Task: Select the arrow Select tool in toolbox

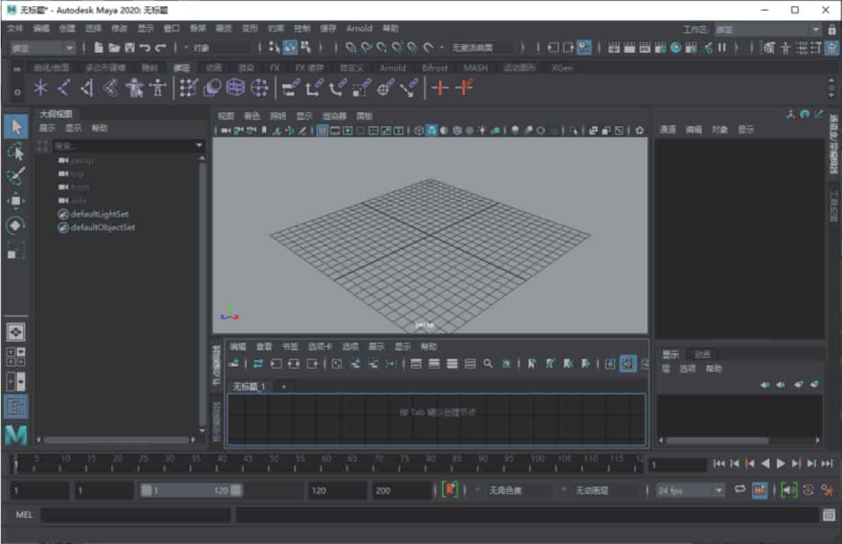Action: (x=16, y=127)
